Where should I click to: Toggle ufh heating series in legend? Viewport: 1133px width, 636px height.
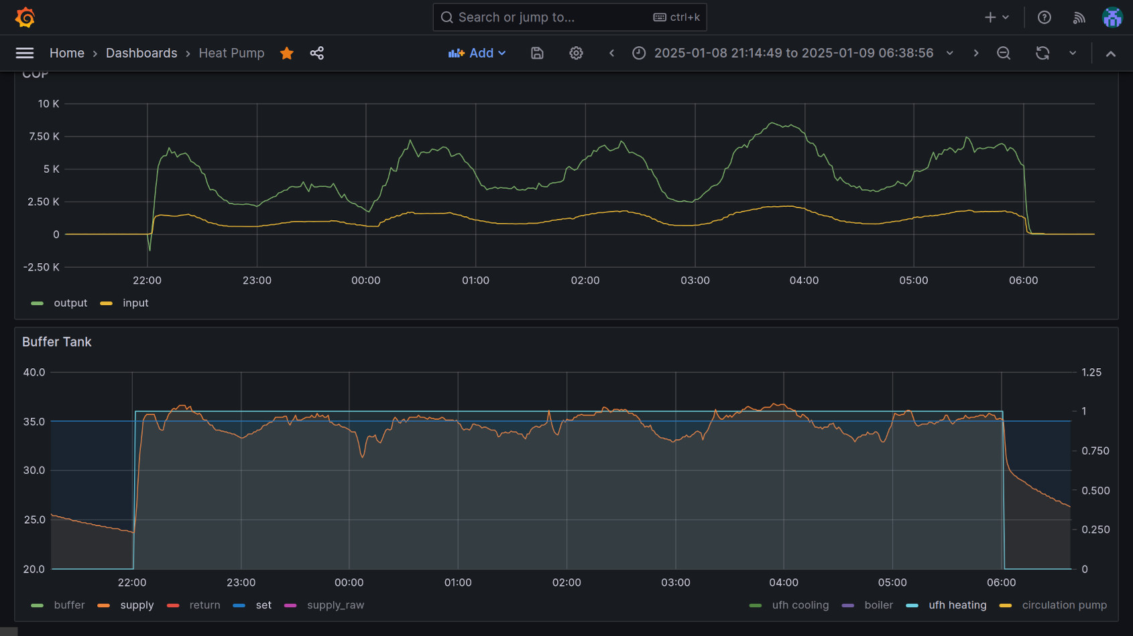coord(957,605)
